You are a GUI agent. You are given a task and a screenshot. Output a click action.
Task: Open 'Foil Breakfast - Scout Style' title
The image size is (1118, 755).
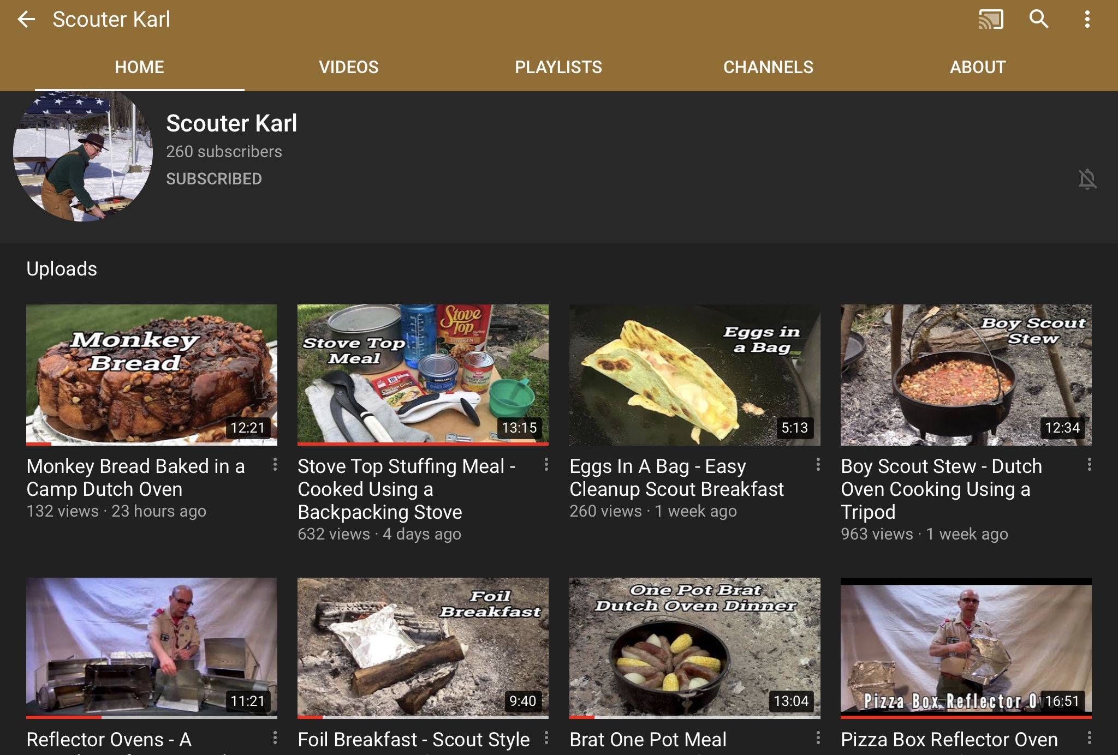click(x=414, y=740)
